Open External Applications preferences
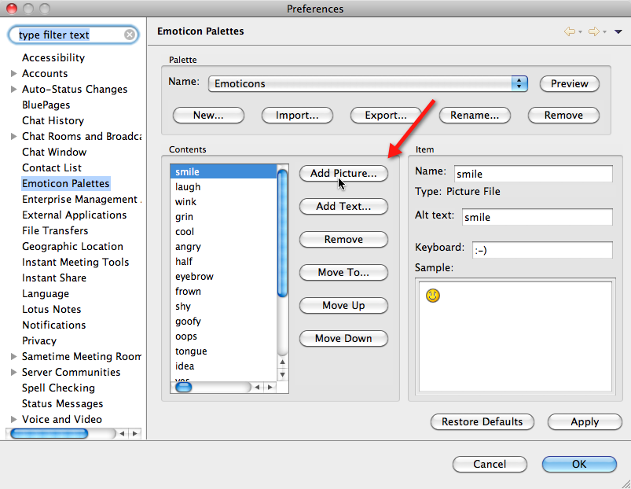The height and width of the screenshot is (489, 631). click(x=75, y=215)
